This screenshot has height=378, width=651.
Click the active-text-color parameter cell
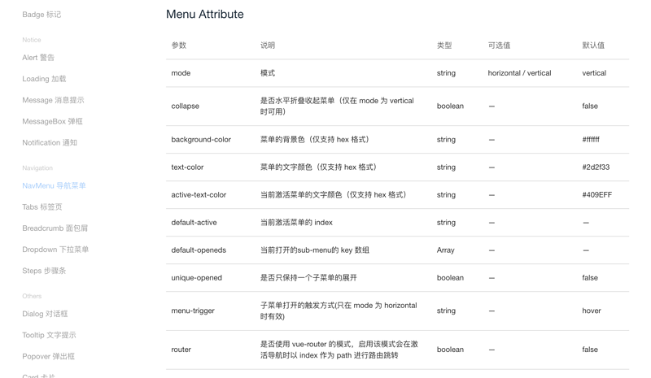(199, 195)
